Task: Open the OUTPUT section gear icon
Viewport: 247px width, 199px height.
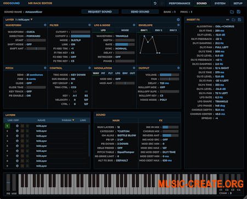Action: click(x=178, y=68)
